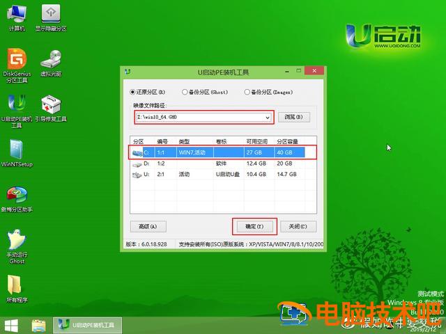Viewport: 446px width, 334px height.
Task: Click the 10.4 GB free space cell
Action: pos(256,175)
